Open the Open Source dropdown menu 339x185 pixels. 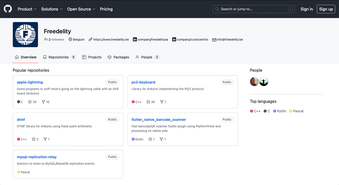[x=81, y=9]
